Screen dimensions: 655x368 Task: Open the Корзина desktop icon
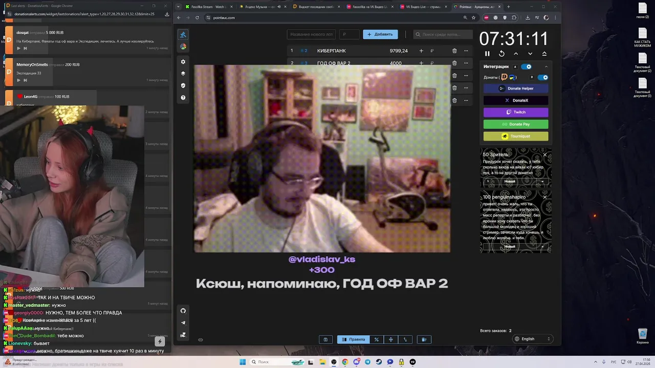point(643,336)
